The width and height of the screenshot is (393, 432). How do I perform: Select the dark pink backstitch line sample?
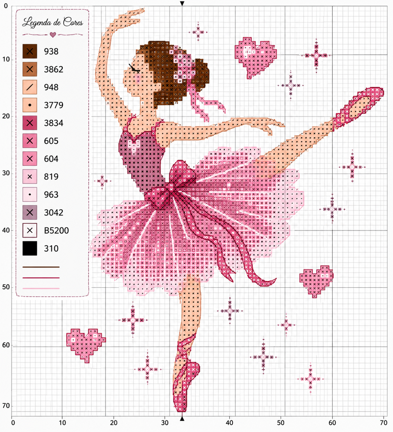click(41, 278)
